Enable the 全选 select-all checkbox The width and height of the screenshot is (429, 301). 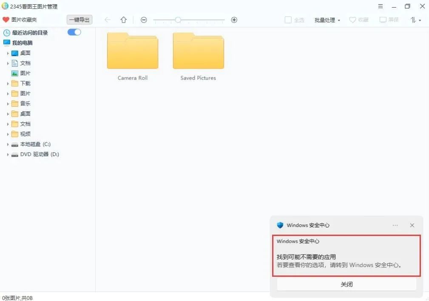click(x=289, y=20)
